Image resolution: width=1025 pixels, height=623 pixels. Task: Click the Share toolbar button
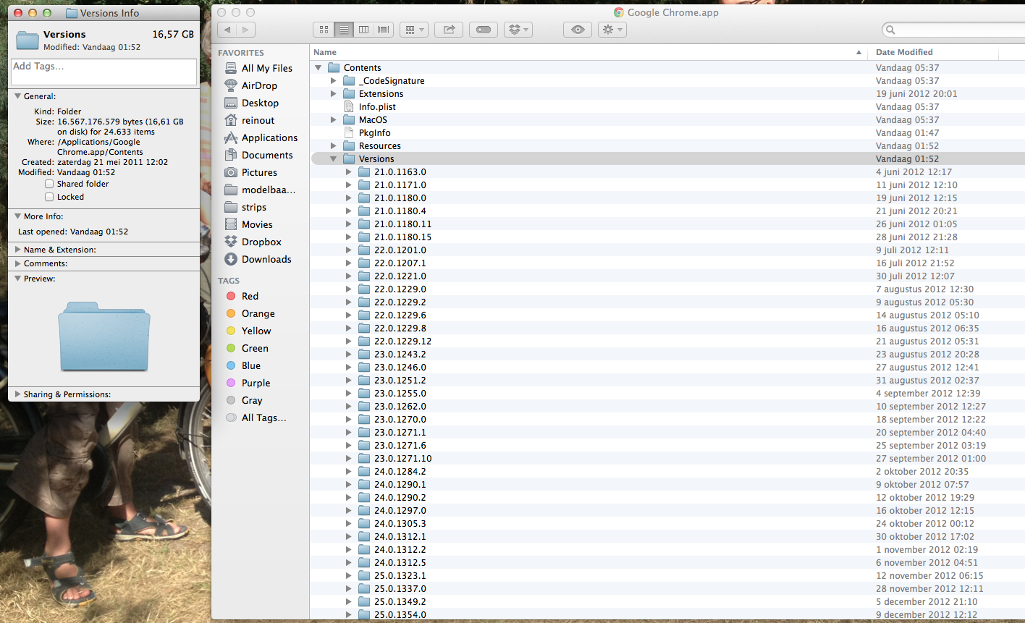tap(449, 30)
